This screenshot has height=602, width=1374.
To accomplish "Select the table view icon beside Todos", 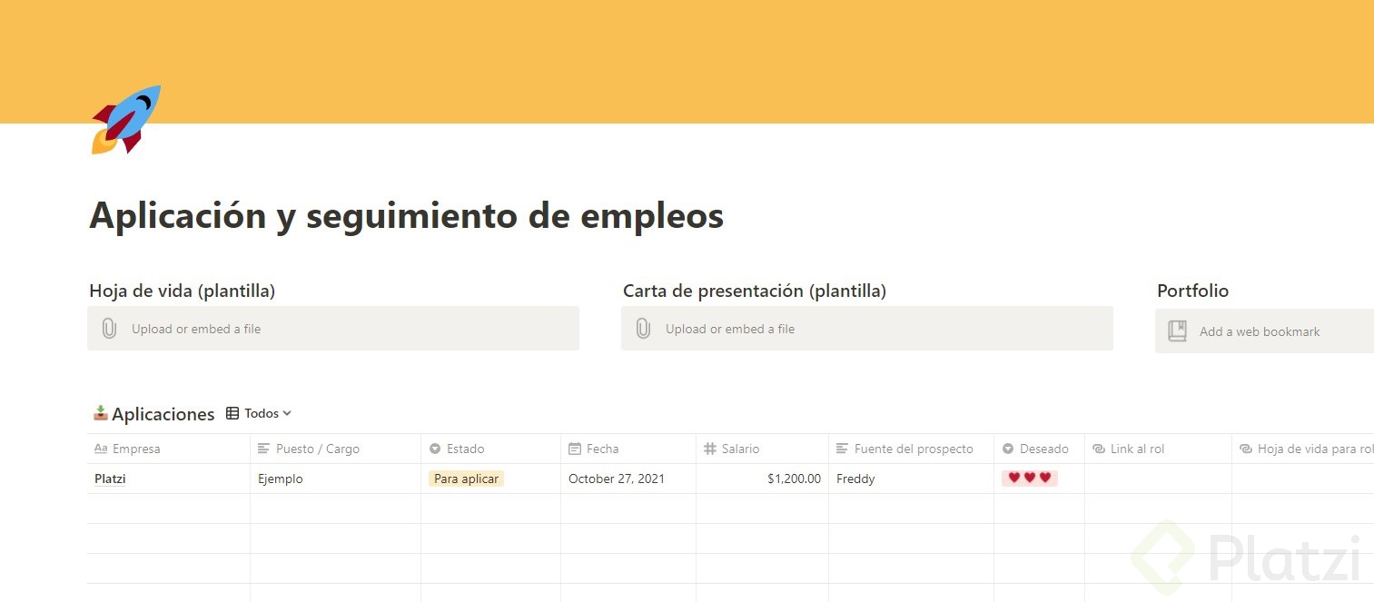I will pos(233,413).
